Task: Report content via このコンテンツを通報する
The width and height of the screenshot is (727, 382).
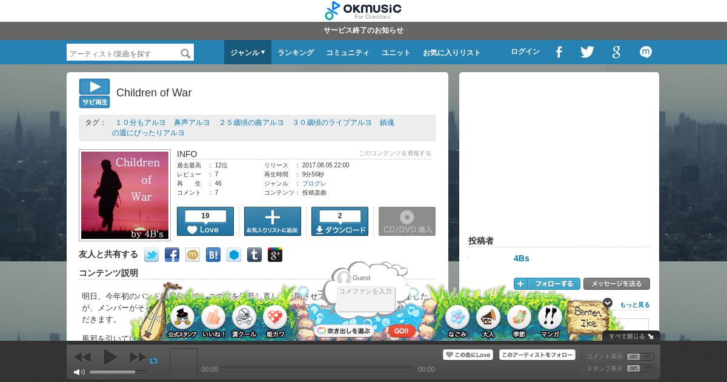Action: [x=395, y=153]
